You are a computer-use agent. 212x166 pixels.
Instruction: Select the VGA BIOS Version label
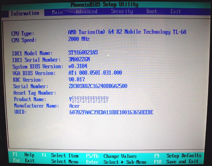[x=34, y=73]
